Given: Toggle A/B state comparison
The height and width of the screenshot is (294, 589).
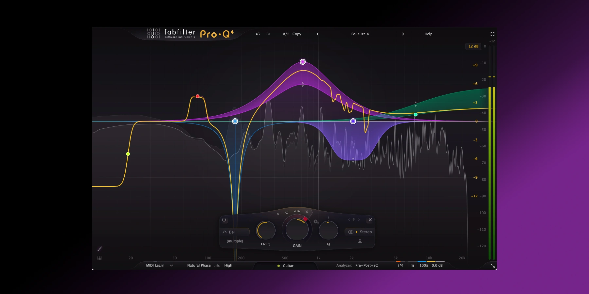Looking at the screenshot, I should click(x=285, y=34).
